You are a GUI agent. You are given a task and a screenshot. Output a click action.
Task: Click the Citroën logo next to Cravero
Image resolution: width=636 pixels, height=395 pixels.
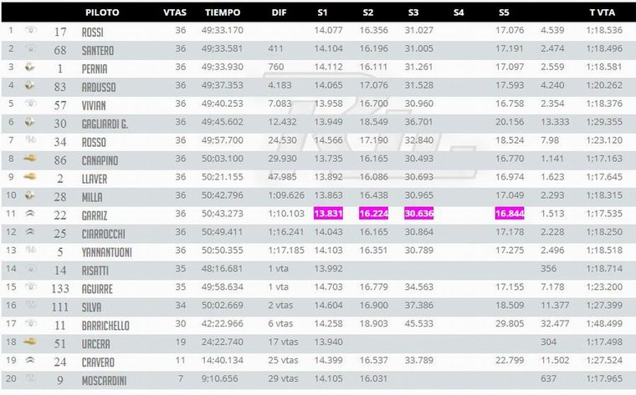(29, 359)
